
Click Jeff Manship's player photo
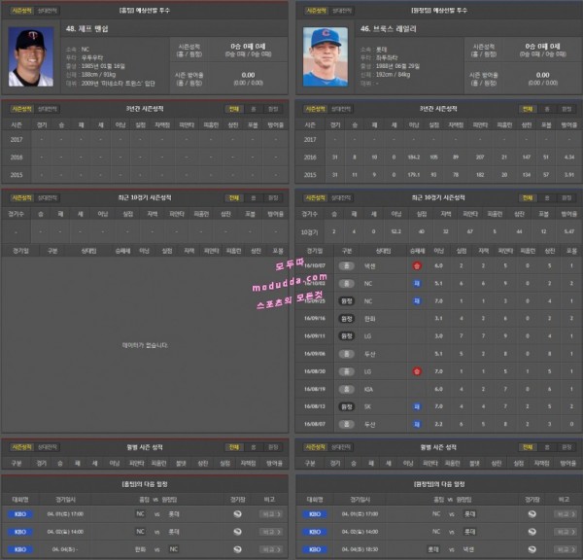click(x=31, y=56)
